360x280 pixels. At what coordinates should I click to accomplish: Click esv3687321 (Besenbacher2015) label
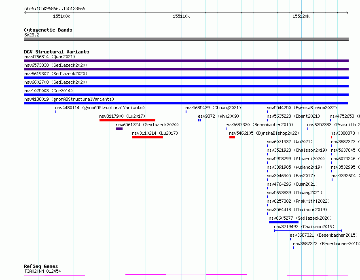pos(324,235)
